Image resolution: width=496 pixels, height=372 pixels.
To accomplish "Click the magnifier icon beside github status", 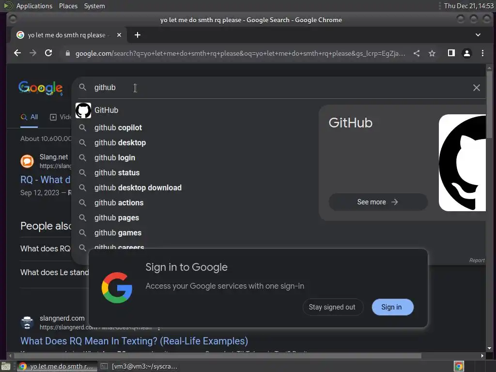I will click(82, 173).
